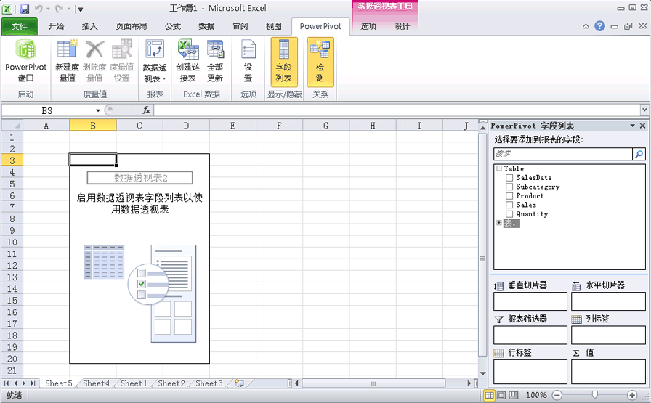Minimize the ribbon with the caret icon
Image resolution: width=651 pixels, height=403 pixels.
[586, 26]
